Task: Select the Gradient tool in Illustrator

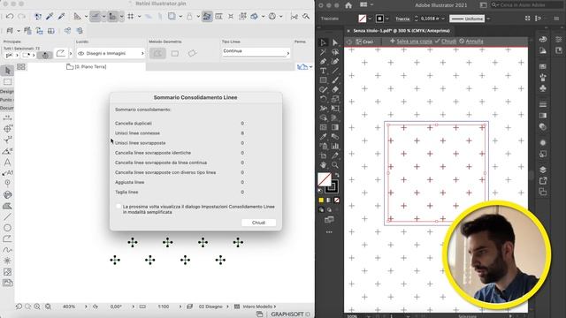Action: [335, 127]
